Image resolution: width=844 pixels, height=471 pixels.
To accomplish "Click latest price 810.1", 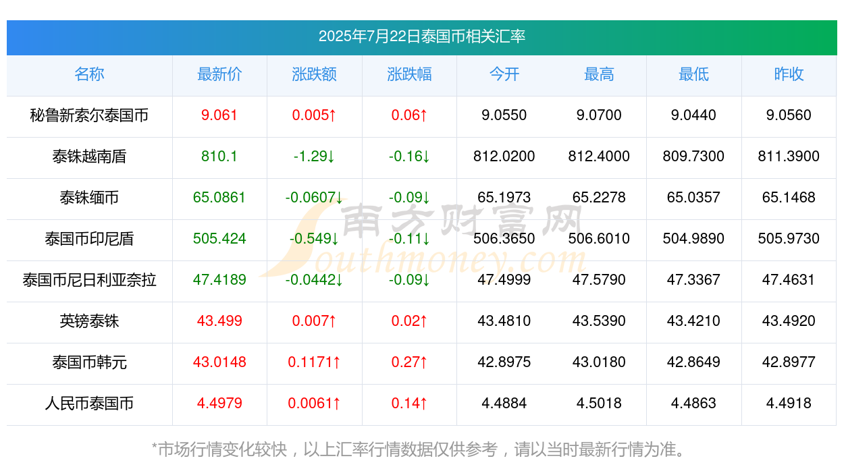I will (219, 157).
